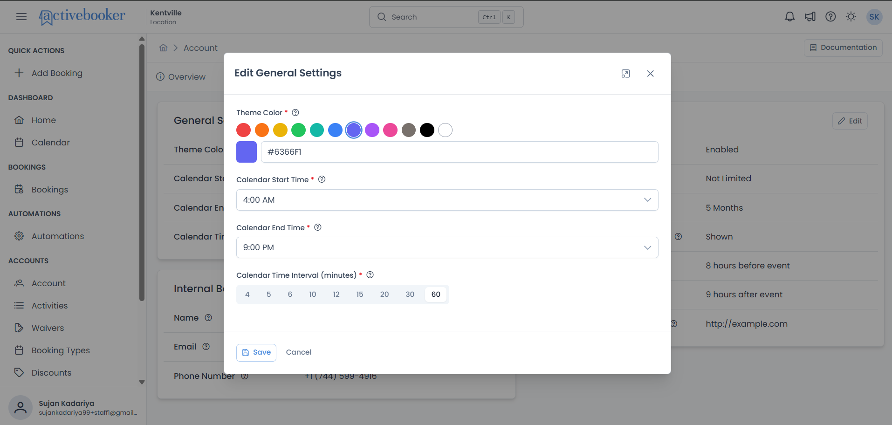Viewport: 892px width, 425px height.
Task: Click the help icon left of Shown
Action: [x=678, y=237]
